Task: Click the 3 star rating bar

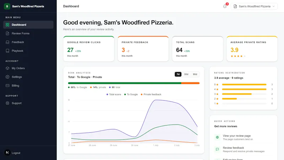Action: [x=237, y=94]
